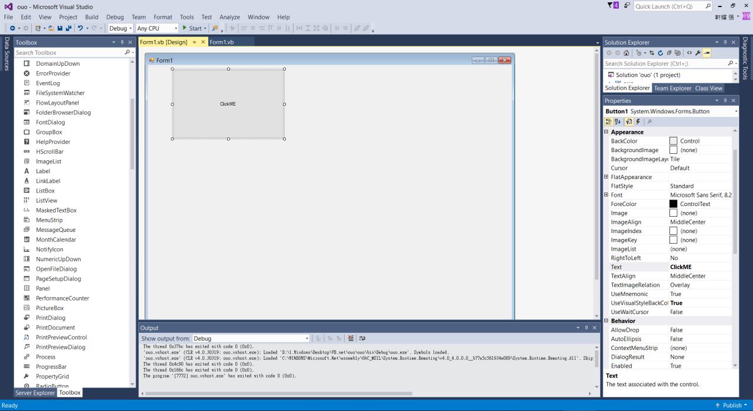Open the File menu
This screenshot has width=753, height=411.
click(x=9, y=17)
